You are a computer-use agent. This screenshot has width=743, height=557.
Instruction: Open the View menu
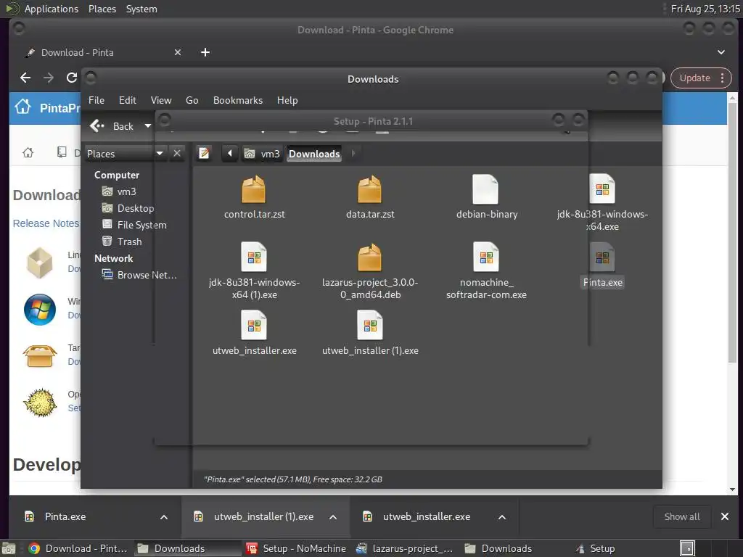point(161,100)
